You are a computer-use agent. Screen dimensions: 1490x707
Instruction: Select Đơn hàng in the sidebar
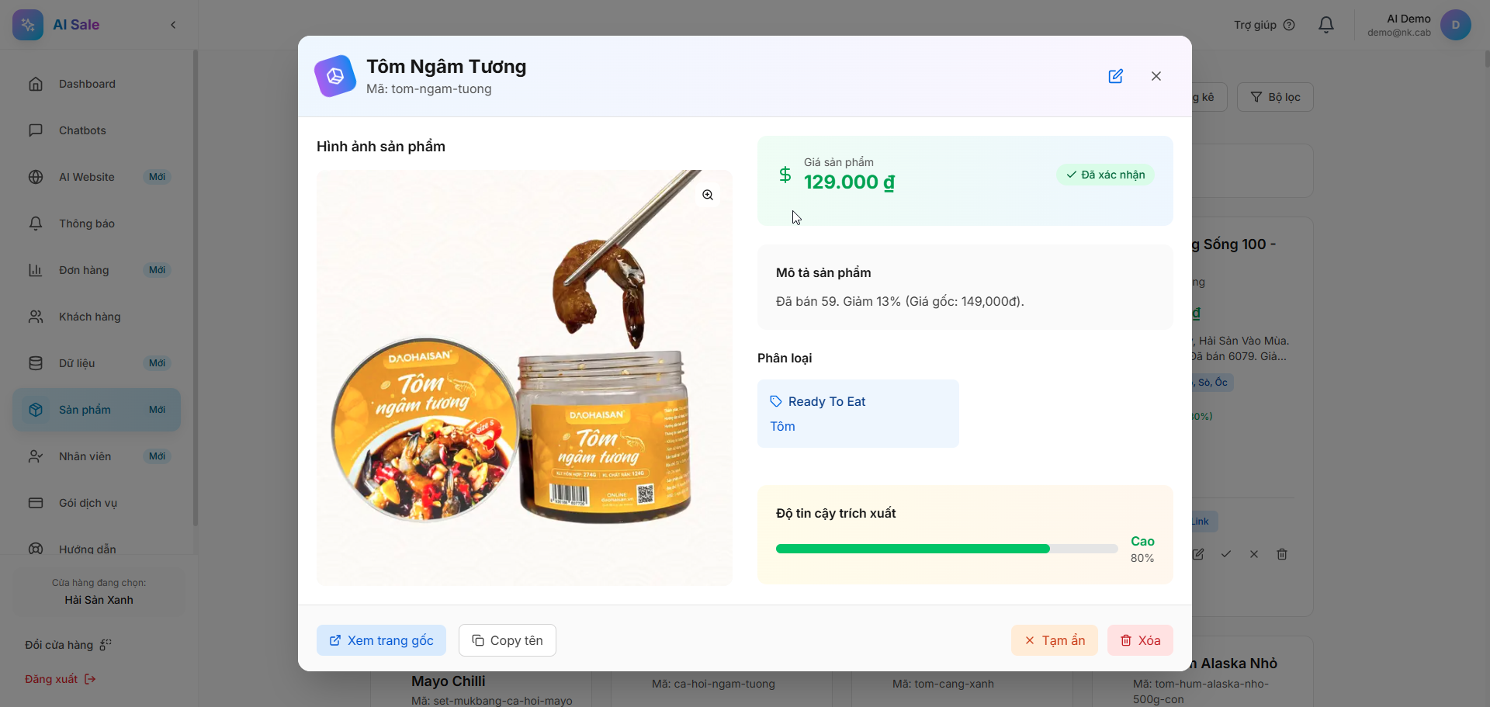[x=84, y=270]
